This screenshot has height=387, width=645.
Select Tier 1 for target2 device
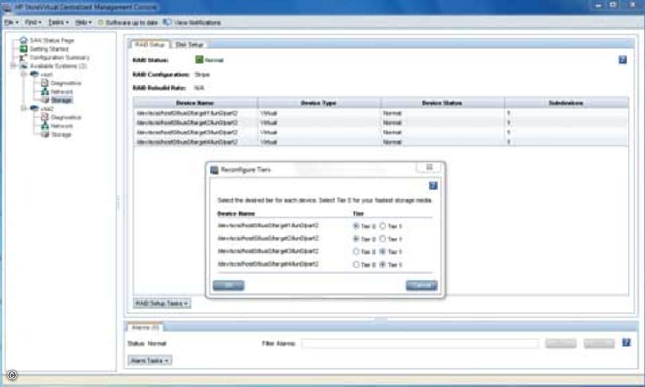tap(383, 239)
